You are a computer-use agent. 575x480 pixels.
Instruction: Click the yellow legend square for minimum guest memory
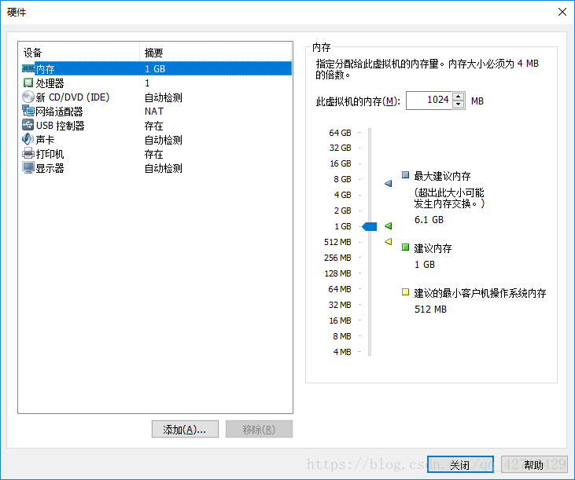click(405, 292)
